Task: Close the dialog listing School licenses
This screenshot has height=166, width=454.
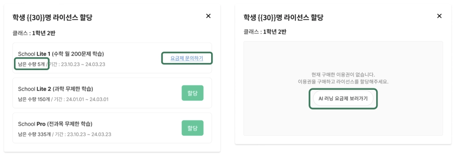Action: coord(208,16)
